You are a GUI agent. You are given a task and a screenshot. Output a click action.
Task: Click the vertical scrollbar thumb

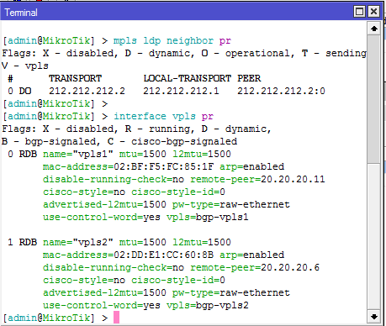[374, 99]
